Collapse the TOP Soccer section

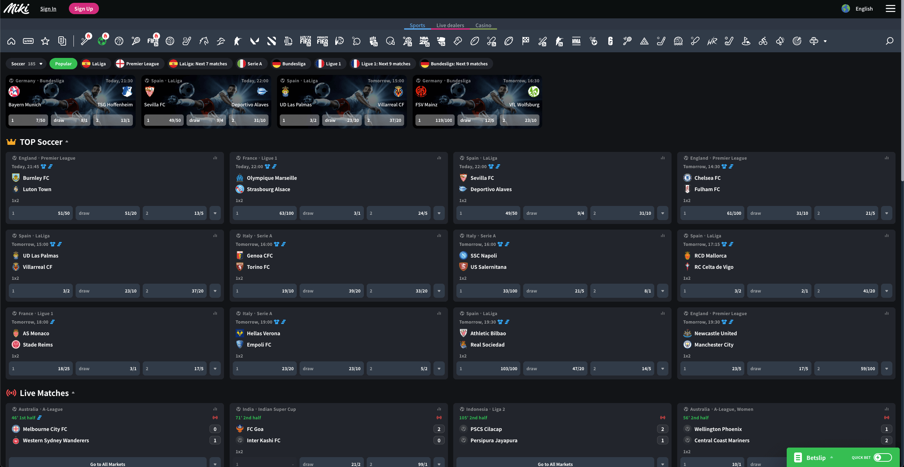pos(67,142)
